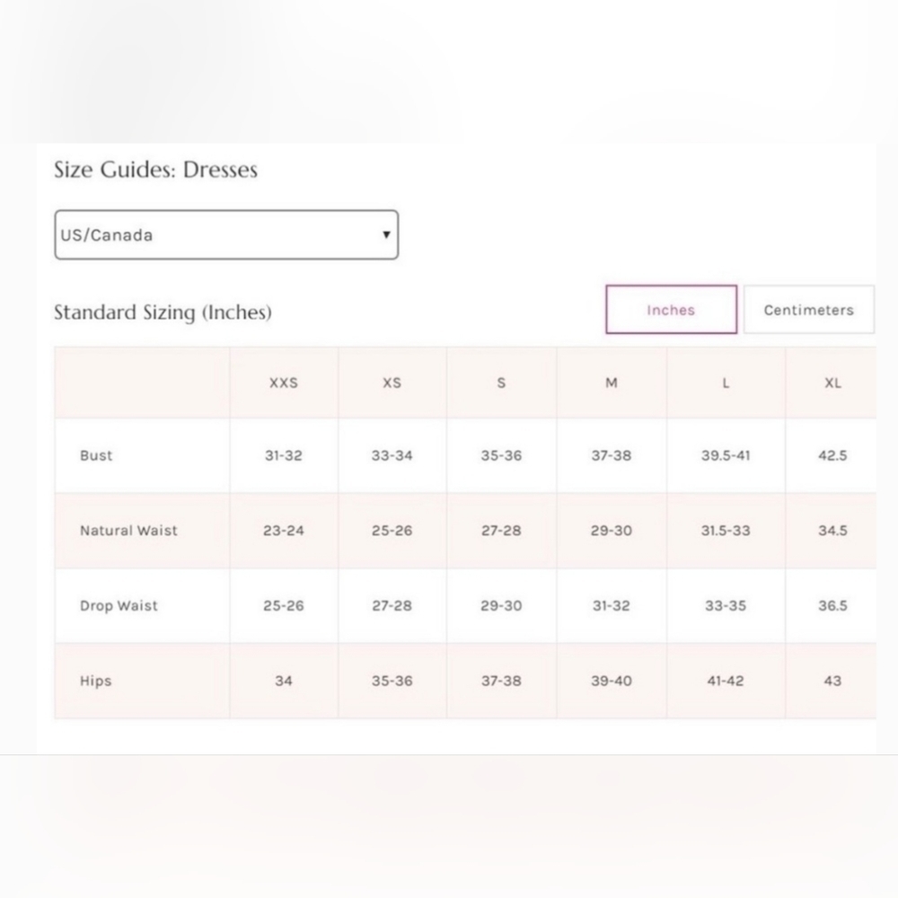Select the Bust row label
This screenshot has height=898, width=898.
pos(96,455)
